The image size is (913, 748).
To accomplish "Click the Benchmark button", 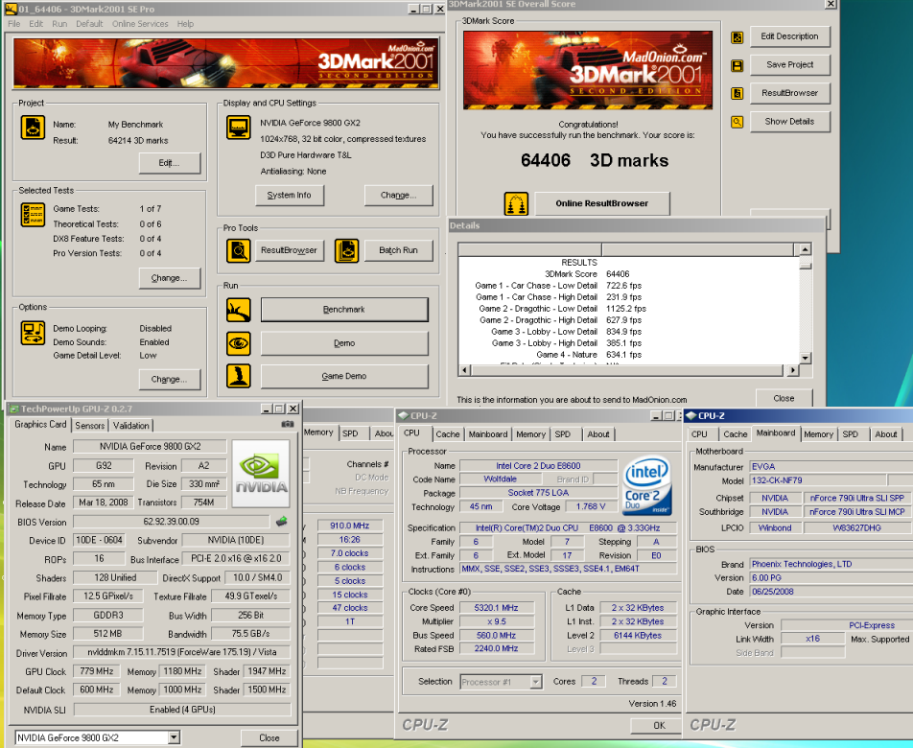I will [344, 310].
